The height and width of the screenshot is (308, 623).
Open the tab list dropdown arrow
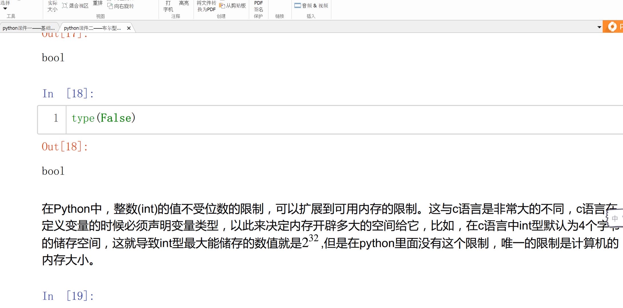[x=599, y=27]
